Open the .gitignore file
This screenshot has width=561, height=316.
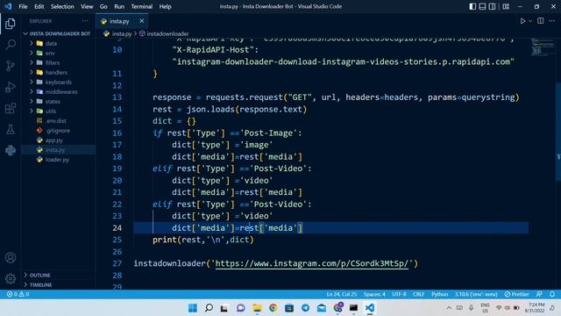59,131
